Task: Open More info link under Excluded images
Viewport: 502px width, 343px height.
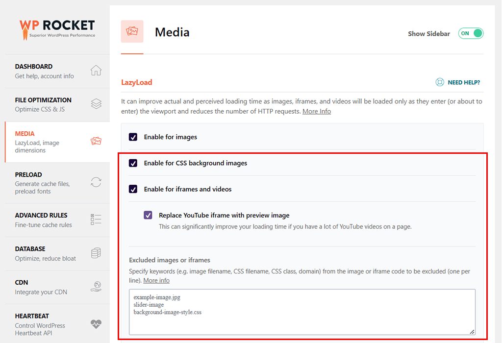Action: [x=156, y=281]
